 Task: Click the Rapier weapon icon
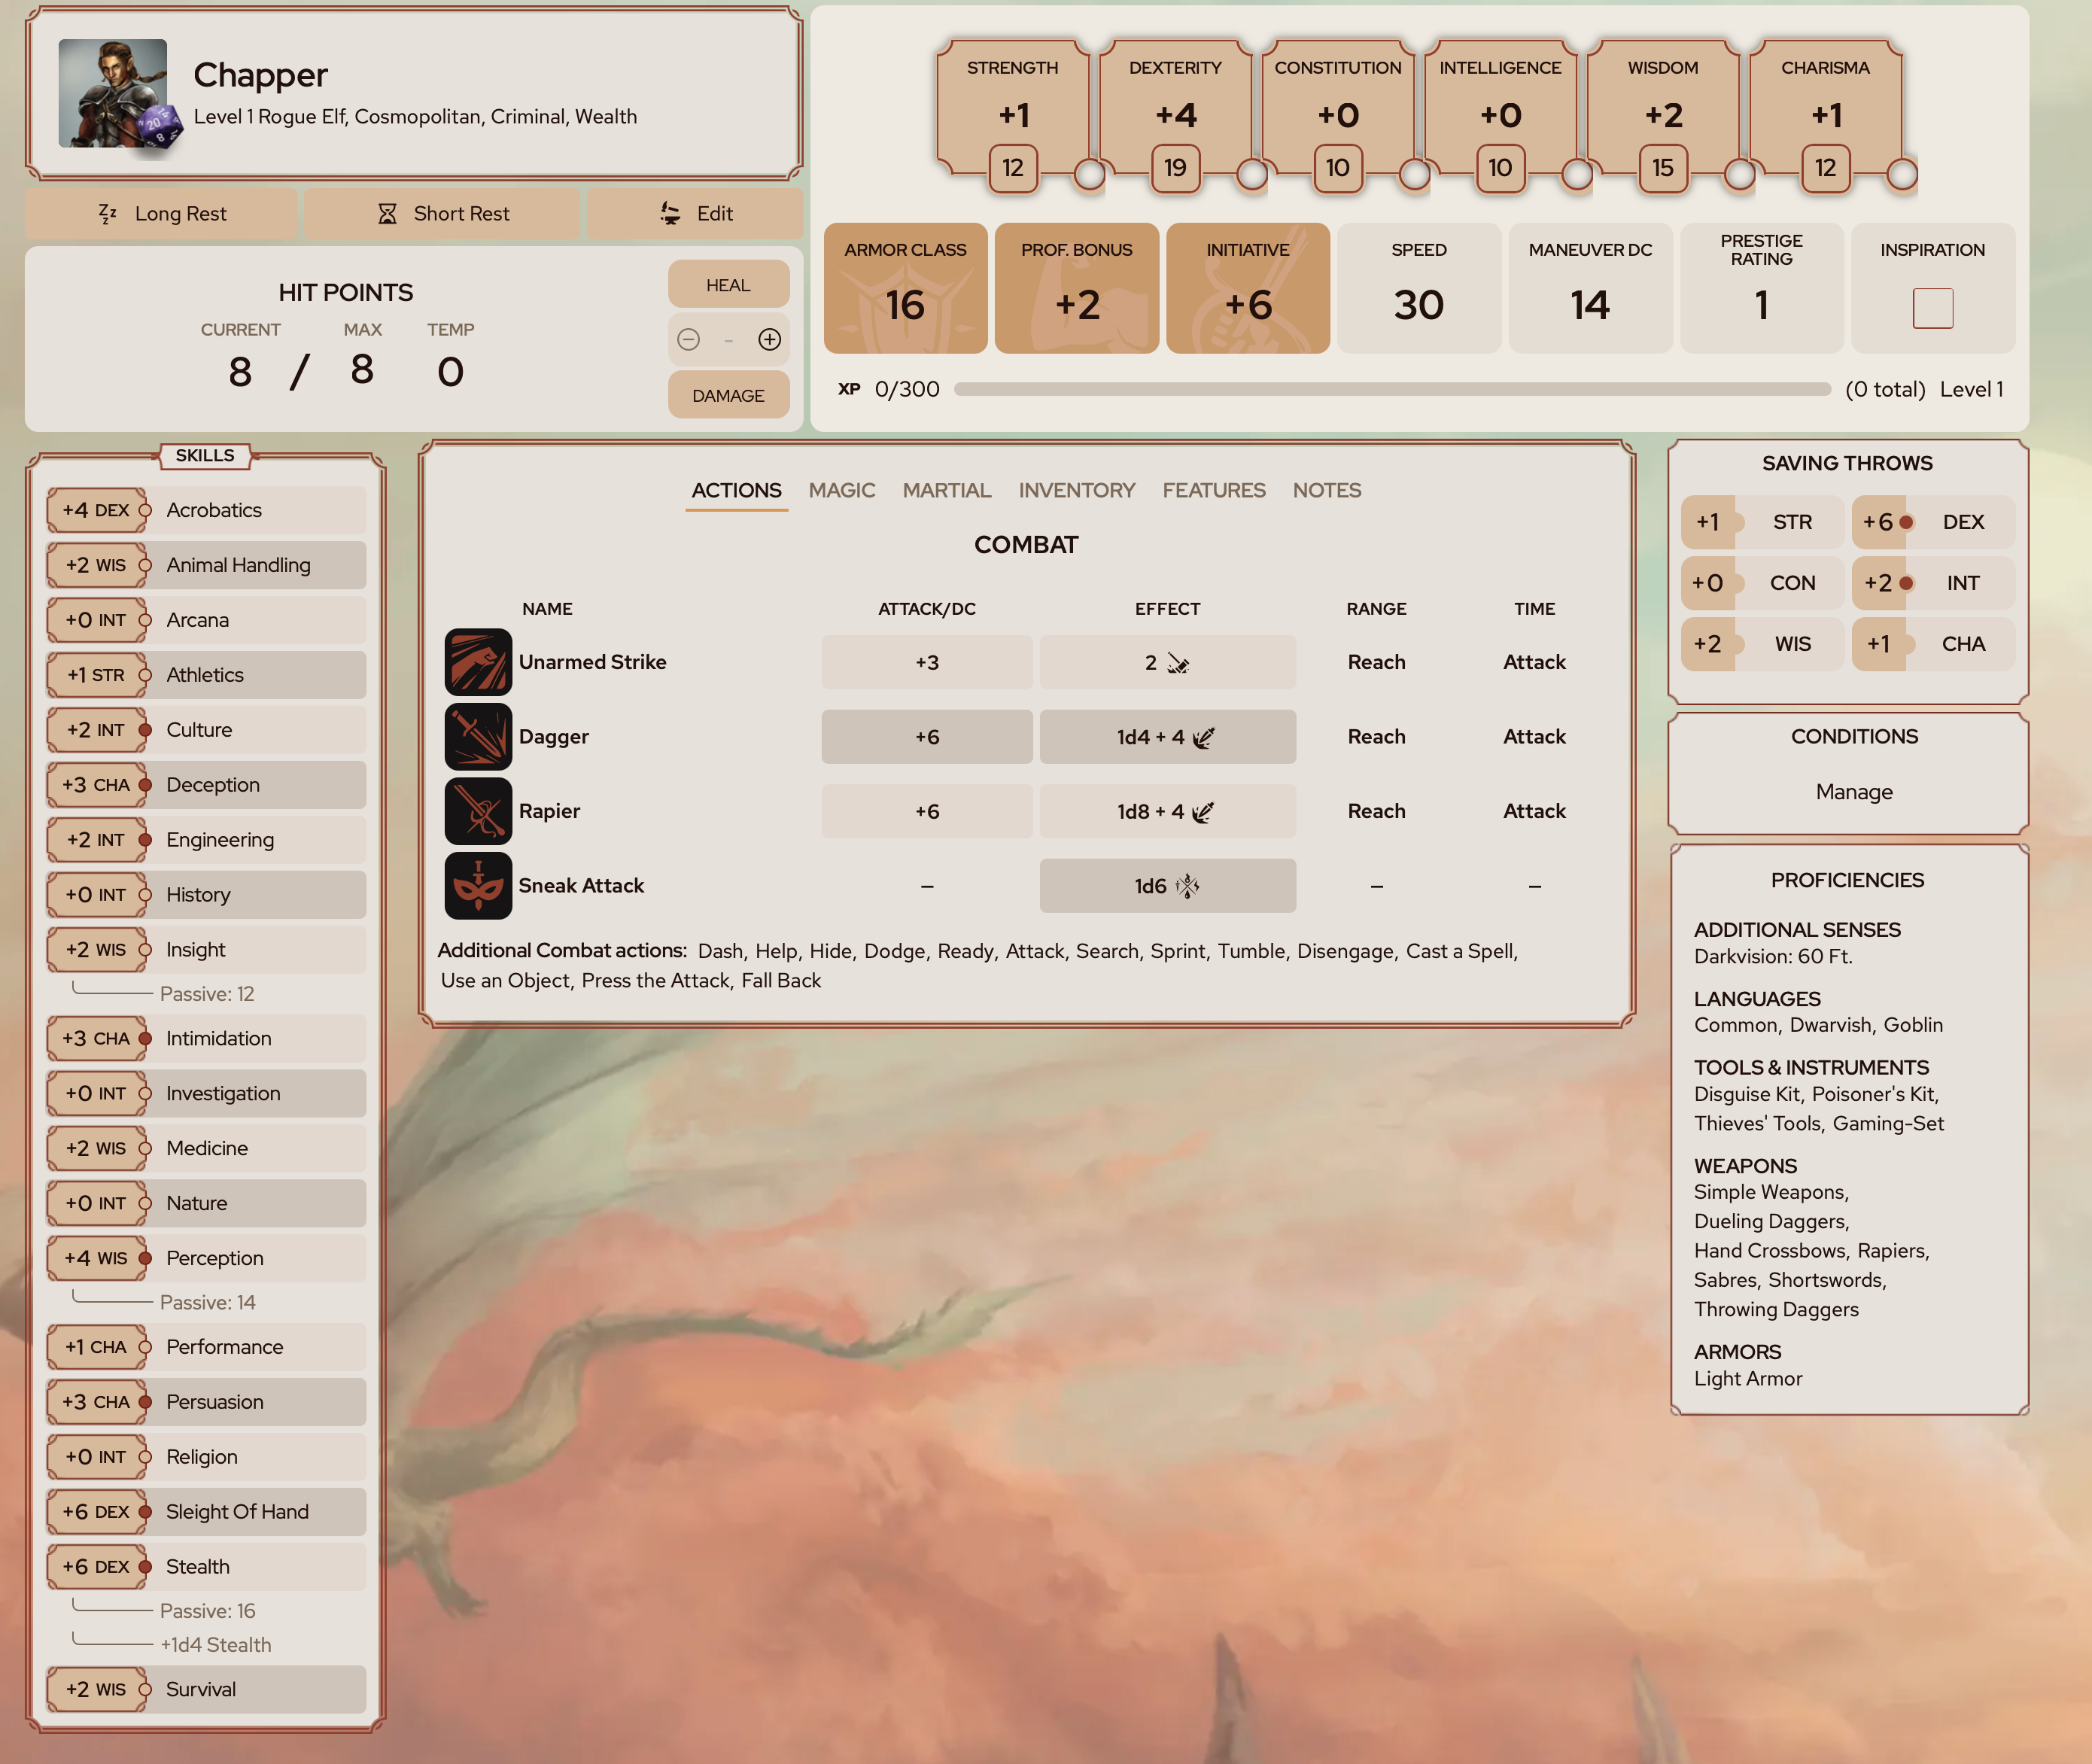pyautogui.click(x=478, y=811)
